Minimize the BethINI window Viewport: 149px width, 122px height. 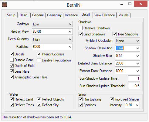(122, 4)
